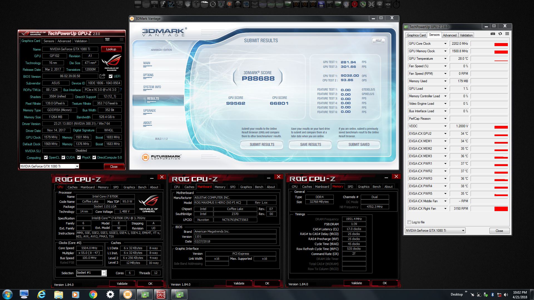Open hamburger menu in ROG GPU-Z window
Viewport: 534px width, 300px height.
tap(122, 39)
